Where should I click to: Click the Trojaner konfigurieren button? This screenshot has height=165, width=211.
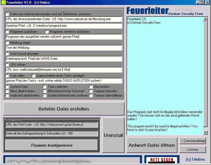click(x=52, y=145)
